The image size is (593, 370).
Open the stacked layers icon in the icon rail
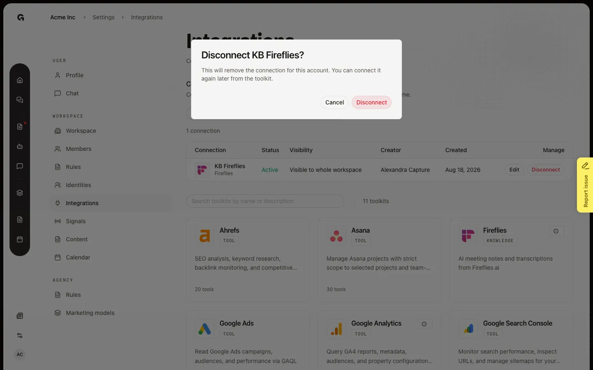coord(20,193)
